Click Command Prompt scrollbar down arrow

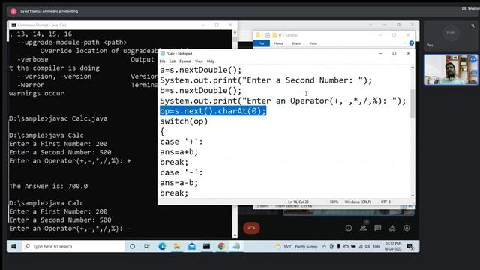(x=235, y=235)
